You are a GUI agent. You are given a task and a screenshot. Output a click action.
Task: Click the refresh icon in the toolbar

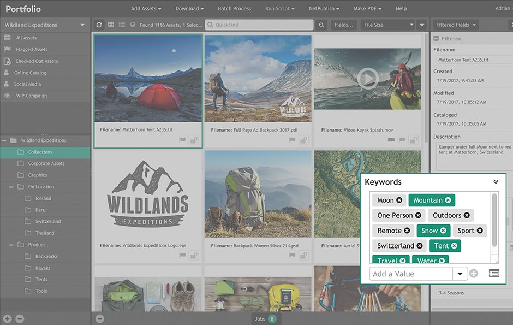(99, 25)
